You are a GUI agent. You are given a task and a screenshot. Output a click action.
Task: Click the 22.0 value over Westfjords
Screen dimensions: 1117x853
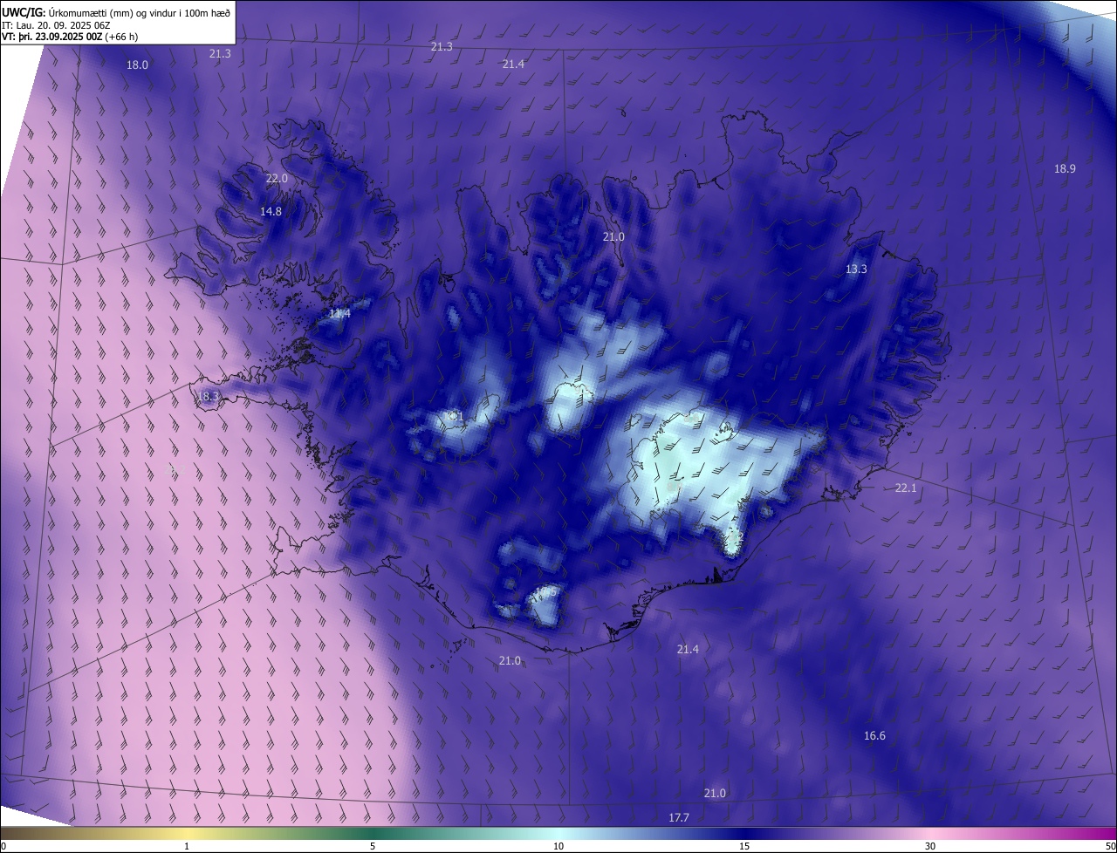pos(277,178)
